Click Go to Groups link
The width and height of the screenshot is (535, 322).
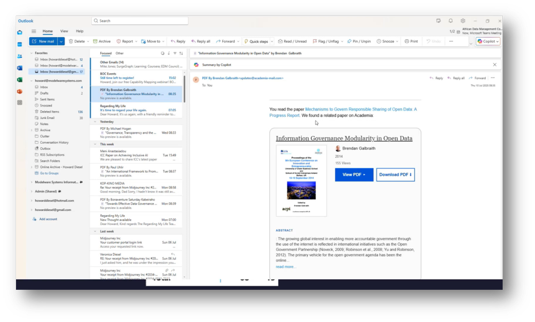click(49, 173)
